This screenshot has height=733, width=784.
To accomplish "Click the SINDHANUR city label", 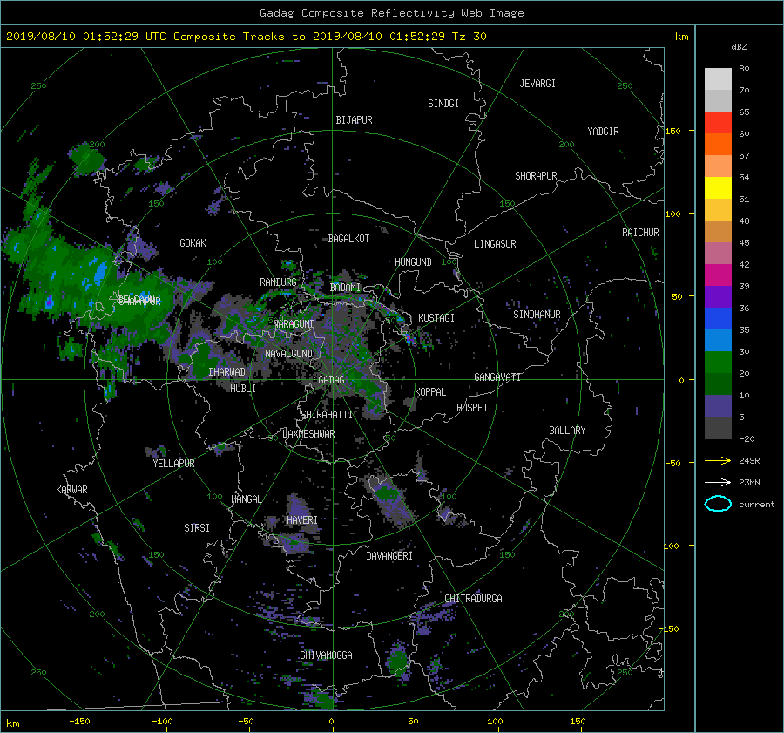I will [537, 315].
